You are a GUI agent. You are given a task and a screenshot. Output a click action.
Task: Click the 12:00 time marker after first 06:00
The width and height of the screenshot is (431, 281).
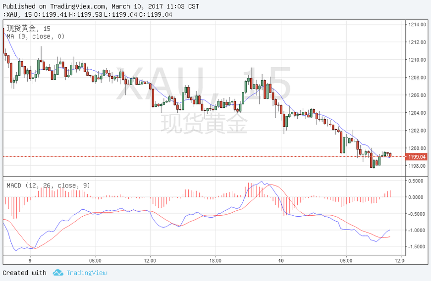pos(150,260)
